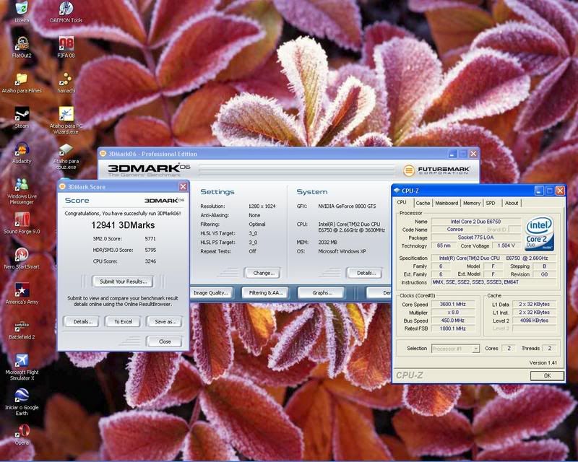Select the SPD tab in CPU-Z

pos(491,203)
